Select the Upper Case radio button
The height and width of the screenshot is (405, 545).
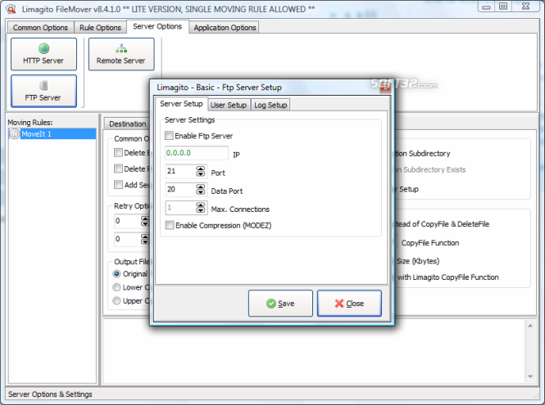[116, 300]
